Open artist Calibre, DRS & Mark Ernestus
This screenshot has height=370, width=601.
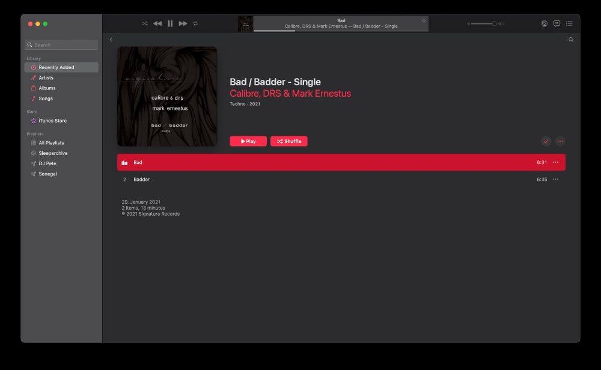point(290,94)
